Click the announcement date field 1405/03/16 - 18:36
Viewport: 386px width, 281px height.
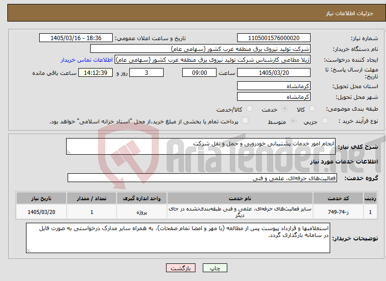point(76,38)
